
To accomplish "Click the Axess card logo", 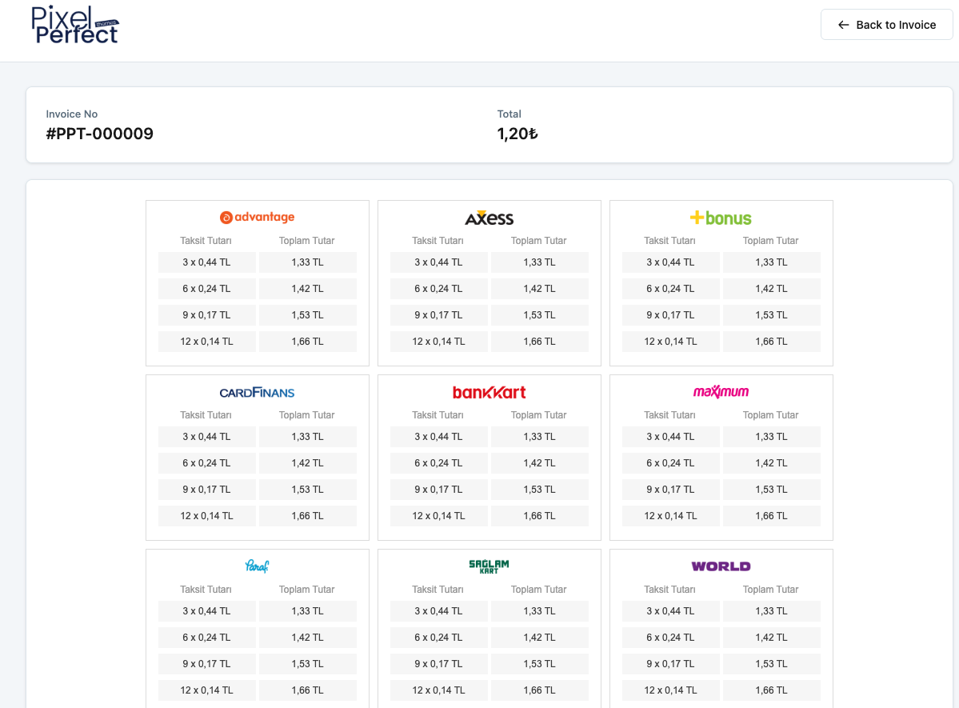I will [x=489, y=218].
